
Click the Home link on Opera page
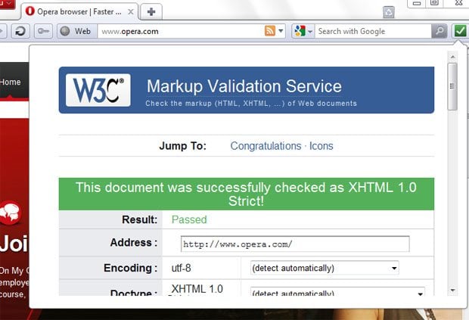click(x=11, y=82)
